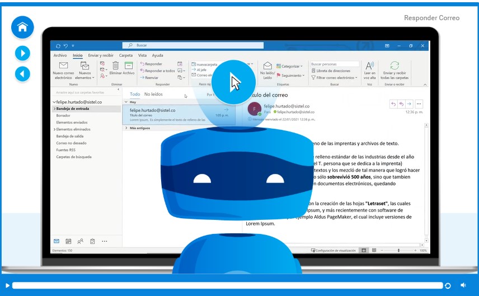Go to the course home icon
Viewport: 479px width, 296px height.
(x=22, y=27)
